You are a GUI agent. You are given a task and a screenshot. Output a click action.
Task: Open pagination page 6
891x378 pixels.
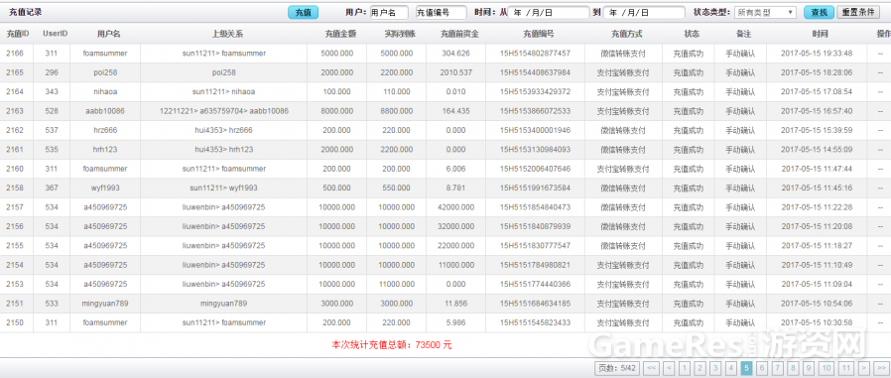coord(762,368)
